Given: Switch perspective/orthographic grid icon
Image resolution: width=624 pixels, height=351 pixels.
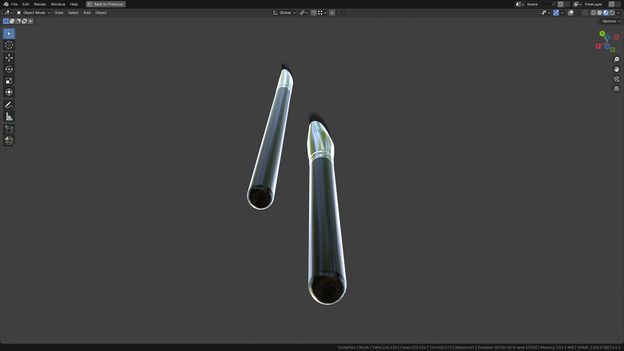Looking at the screenshot, I should click(617, 89).
